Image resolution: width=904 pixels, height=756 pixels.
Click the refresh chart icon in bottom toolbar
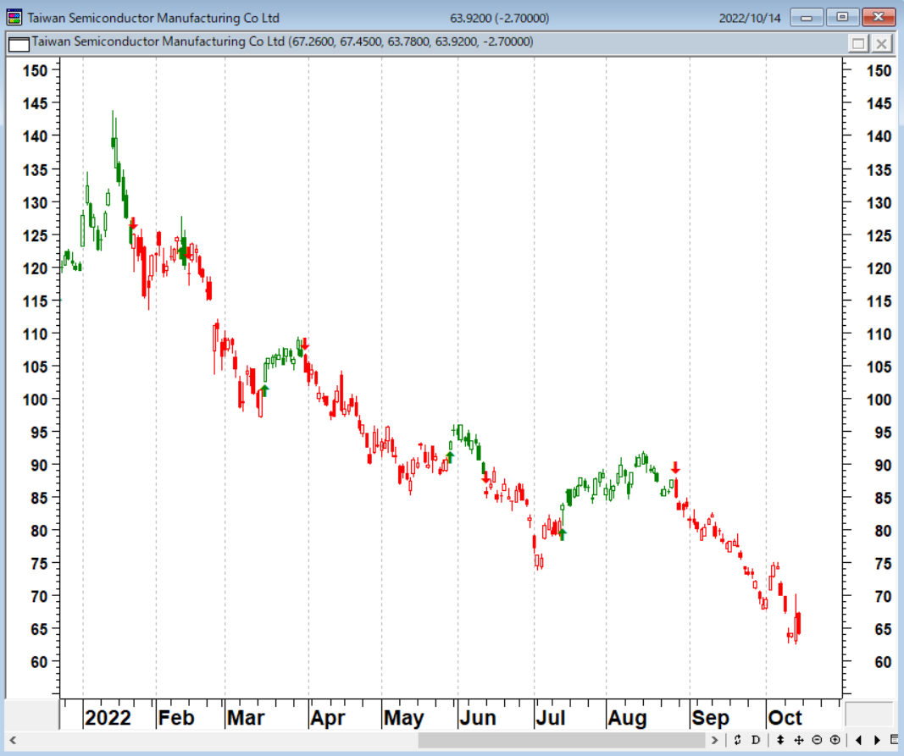click(737, 740)
